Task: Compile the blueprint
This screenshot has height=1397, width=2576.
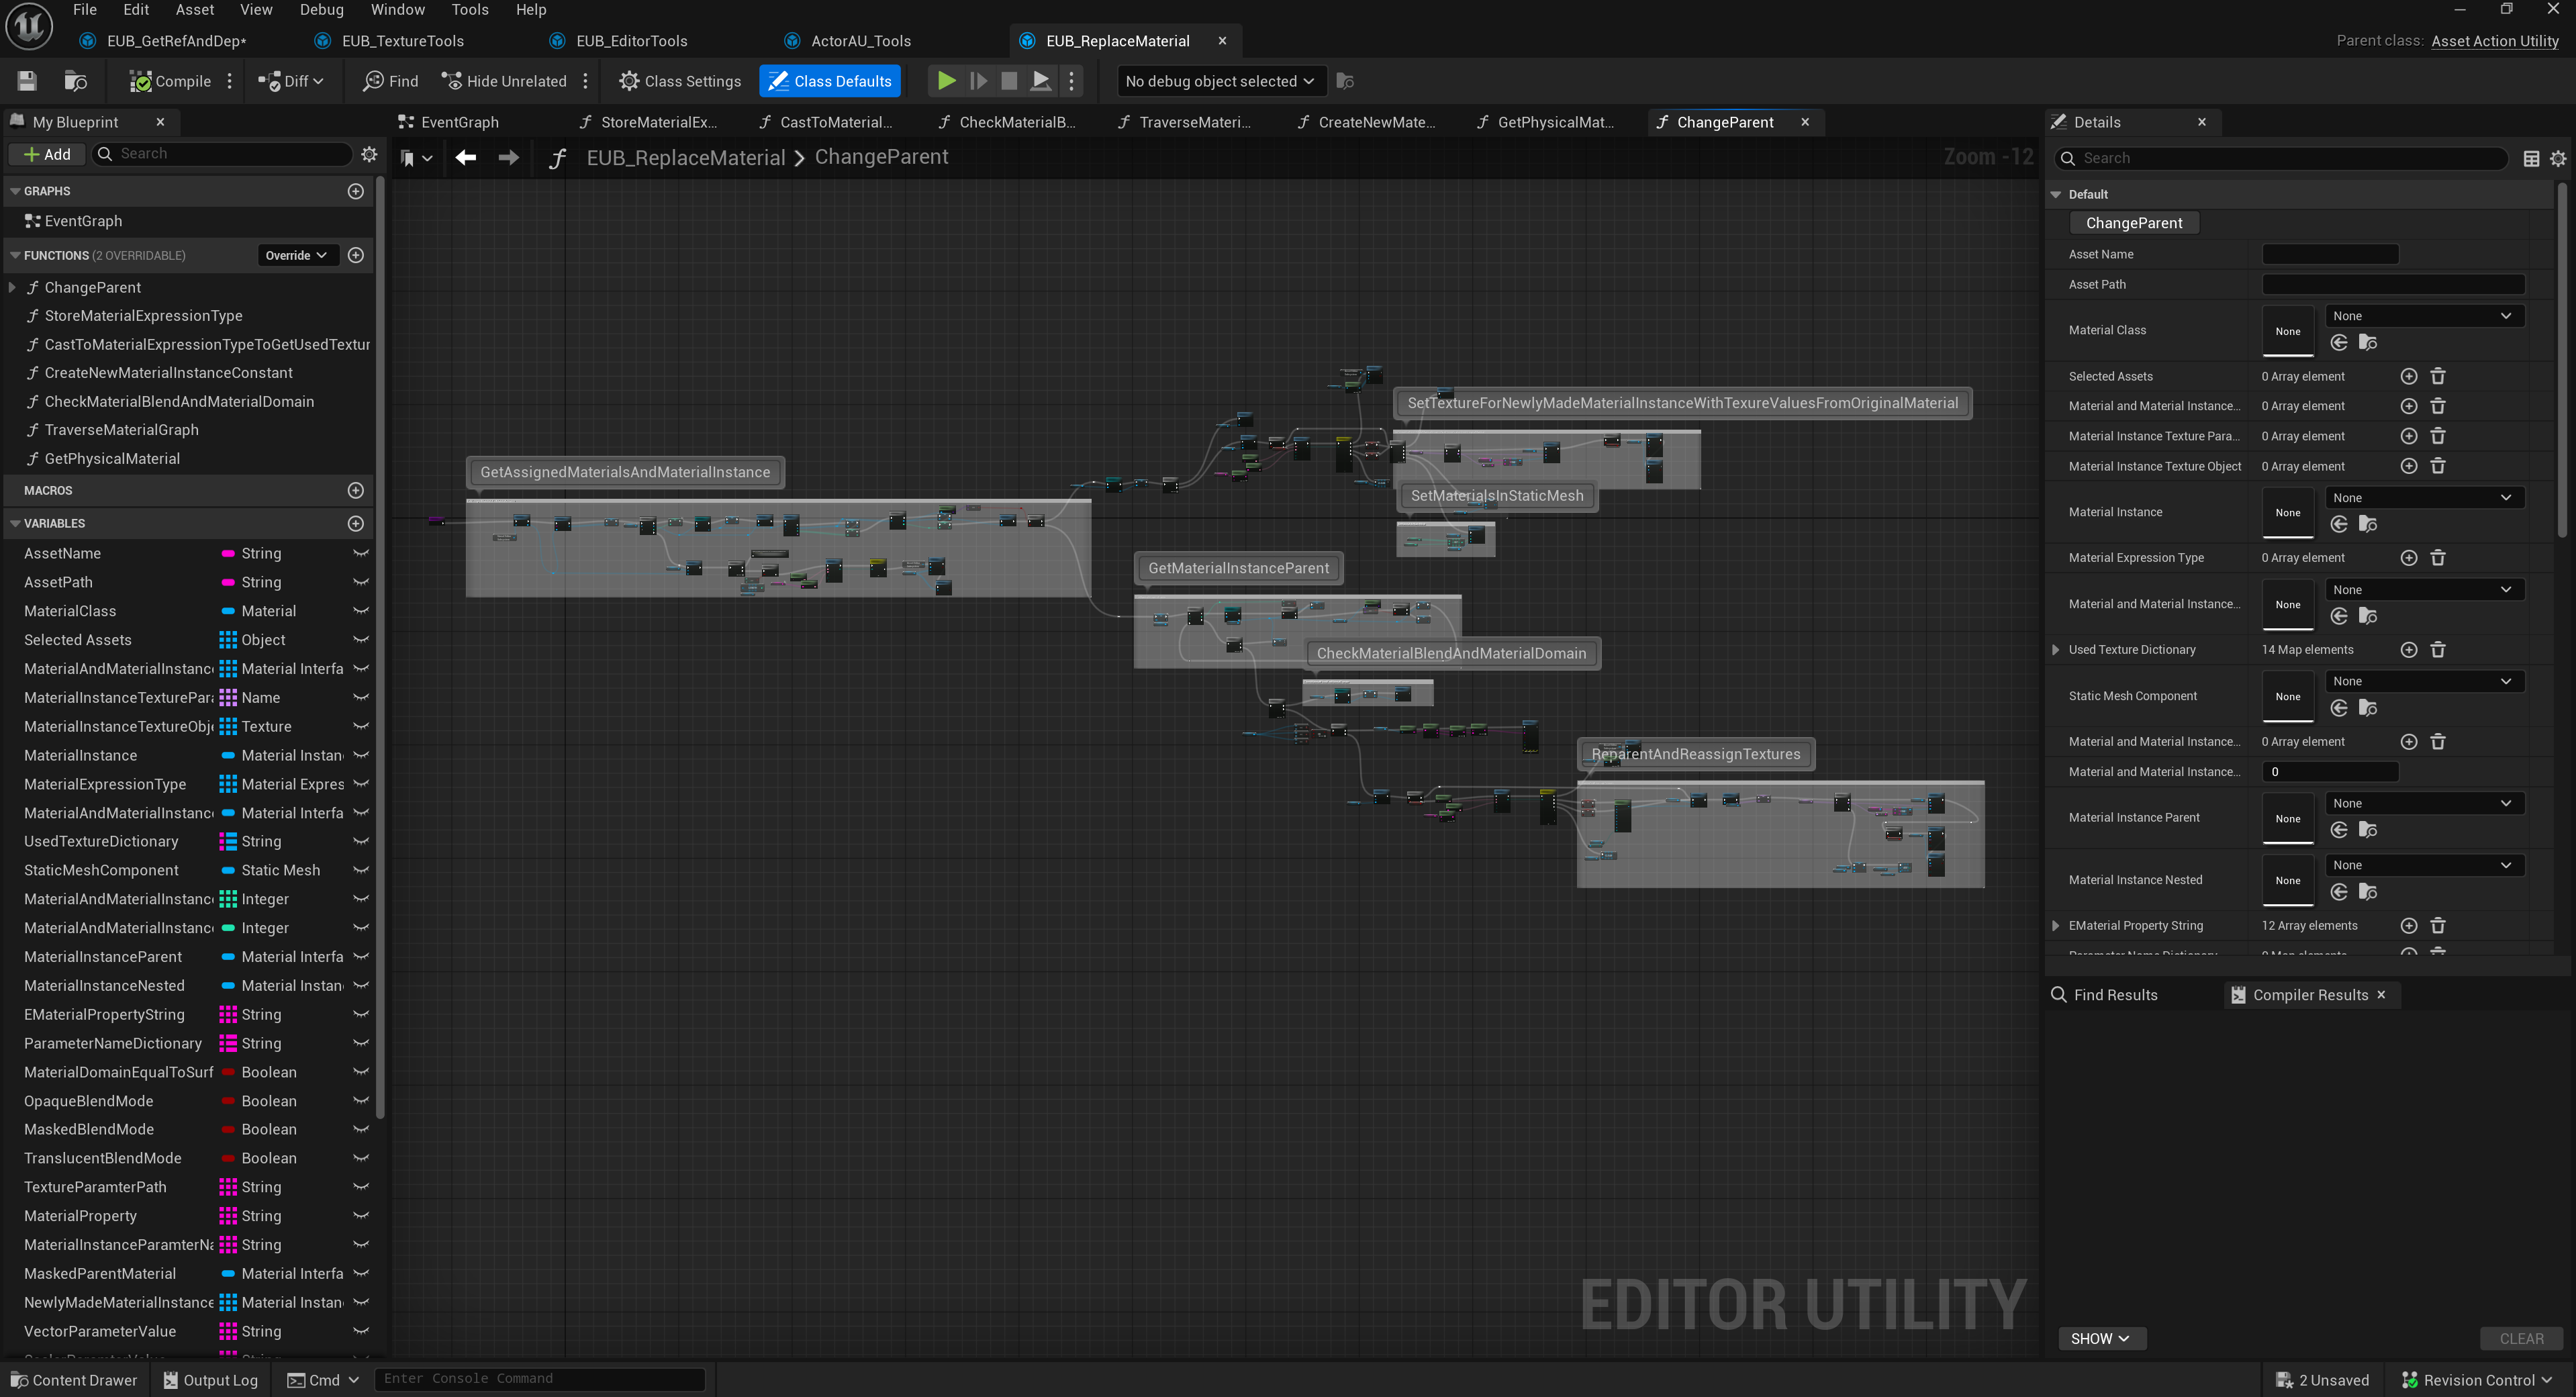Action: 170,81
